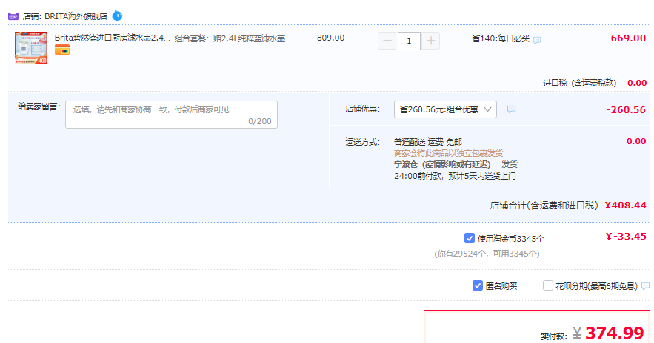Image resolution: width=654 pixels, height=343 pixels.
Task: Click the comment icon beside 省140:每日必买
Action: [x=537, y=41]
